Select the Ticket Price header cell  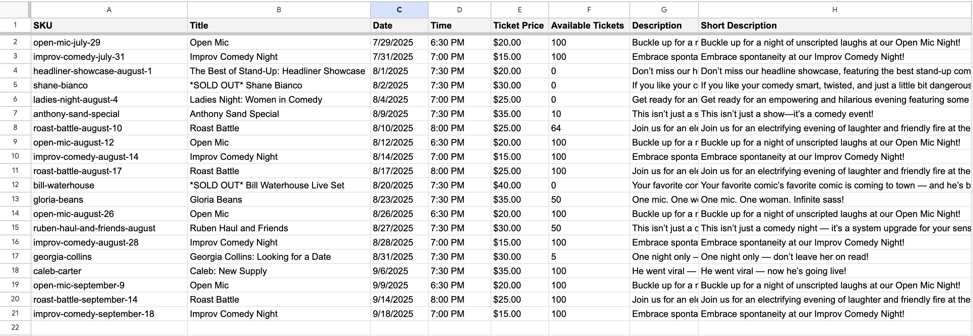pyautogui.click(x=519, y=25)
